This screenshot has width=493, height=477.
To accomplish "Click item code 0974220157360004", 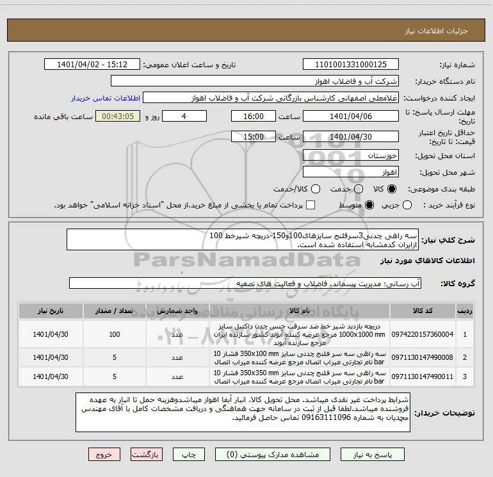I will [x=423, y=334].
